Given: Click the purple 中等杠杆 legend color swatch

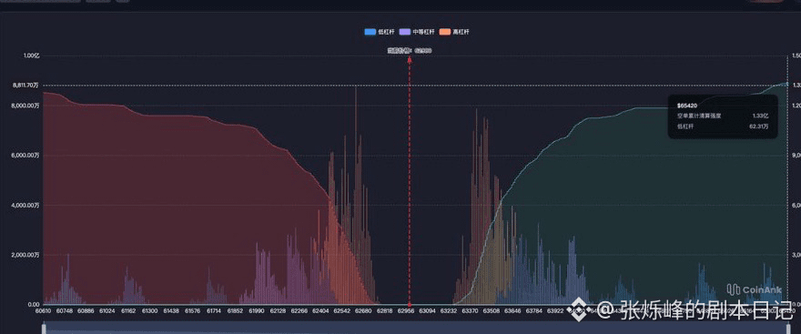Looking at the screenshot, I should pos(406,32).
